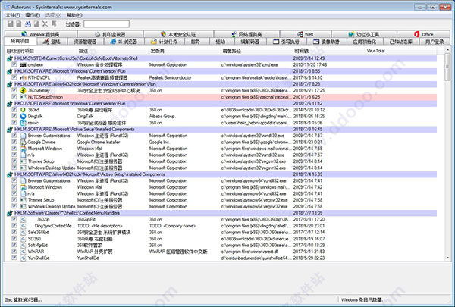Open the 操作(E) menu
Viewport: 455px width, 307px height.
coord(33,15)
